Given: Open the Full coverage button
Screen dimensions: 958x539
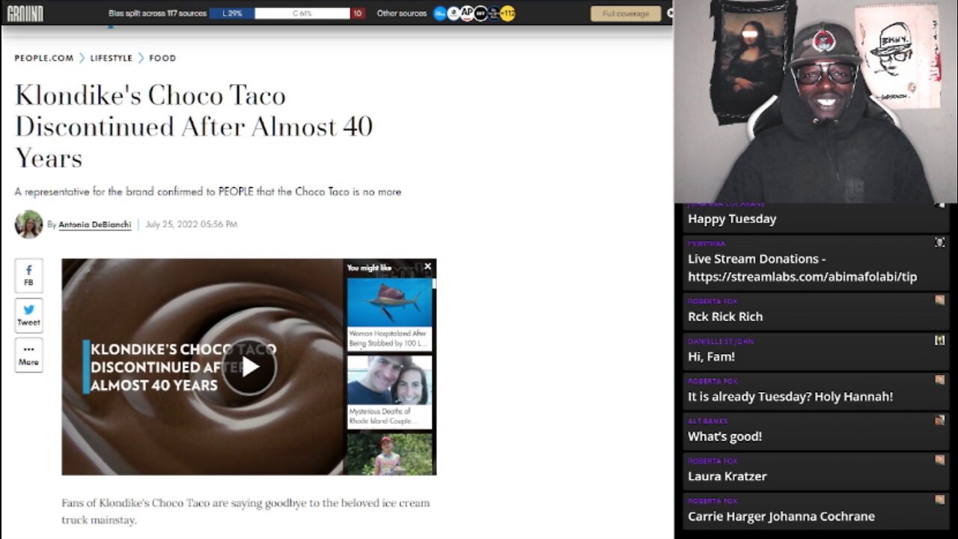Looking at the screenshot, I should coord(626,13).
